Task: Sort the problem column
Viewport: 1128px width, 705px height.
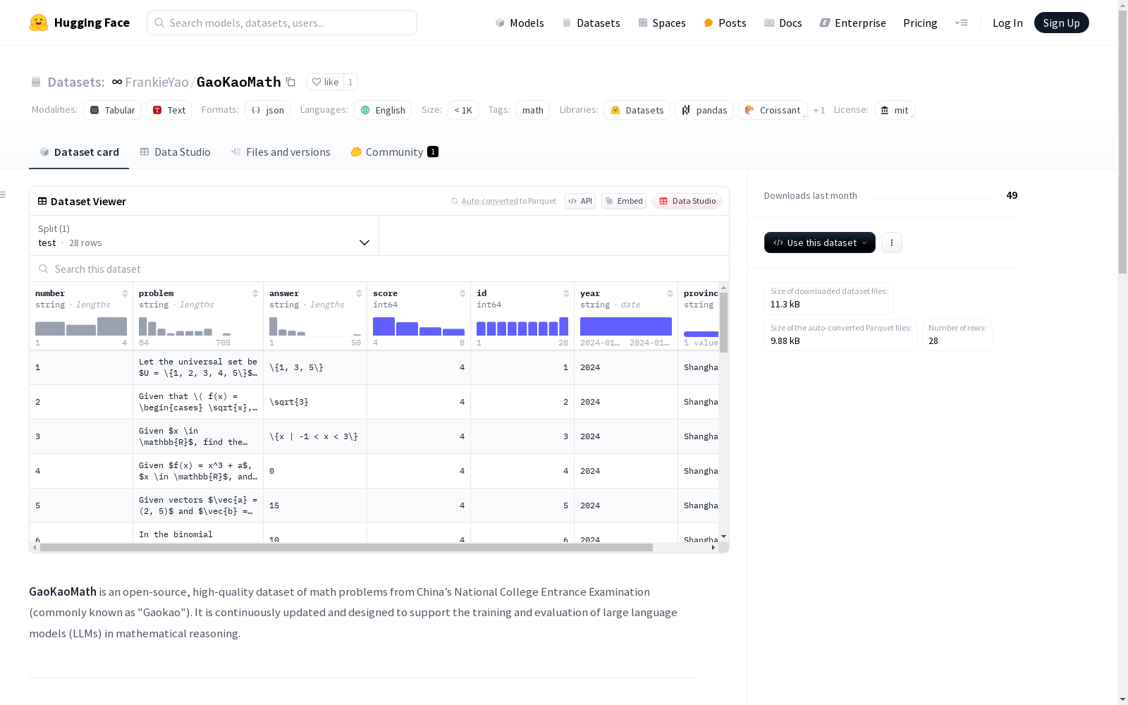Action: point(255,293)
